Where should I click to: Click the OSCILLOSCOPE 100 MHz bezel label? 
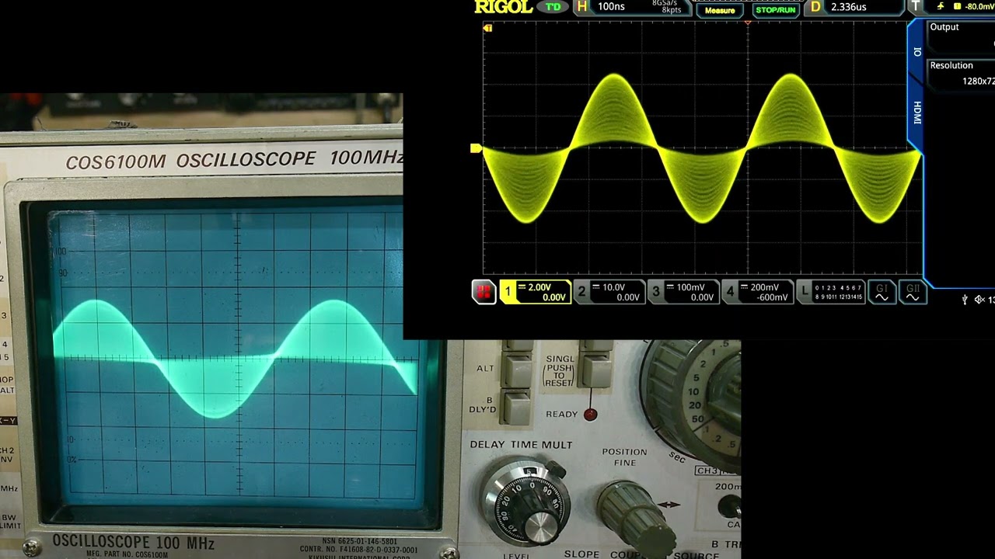coord(133,543)
